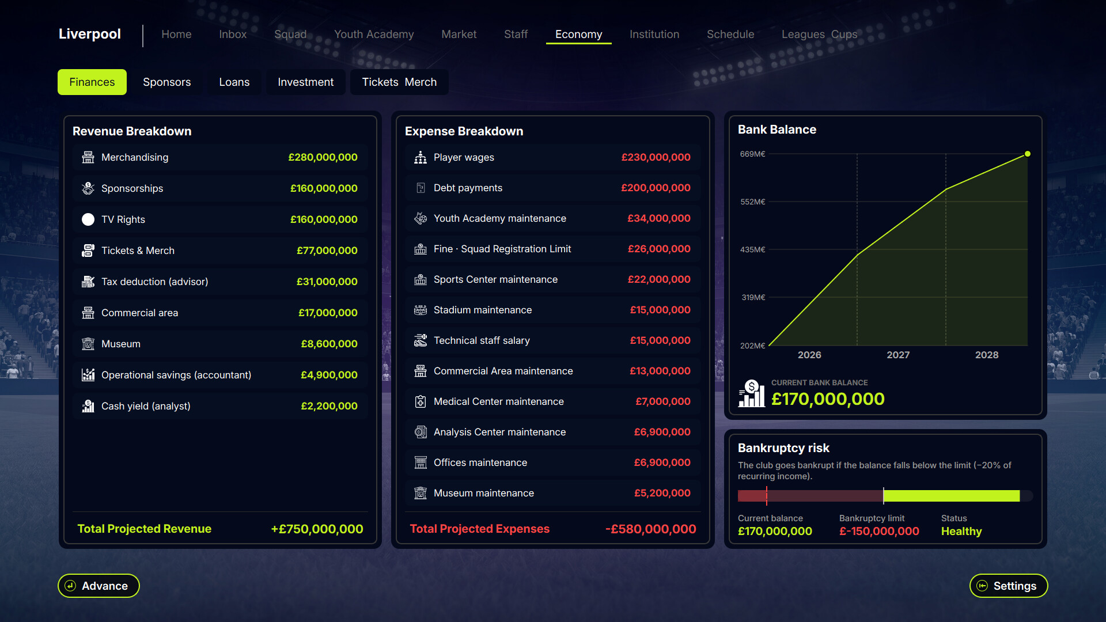1106x622 pixels.
Task: Click the Merchandising £280,000,000 value
Action: click(x=323, y=157)
